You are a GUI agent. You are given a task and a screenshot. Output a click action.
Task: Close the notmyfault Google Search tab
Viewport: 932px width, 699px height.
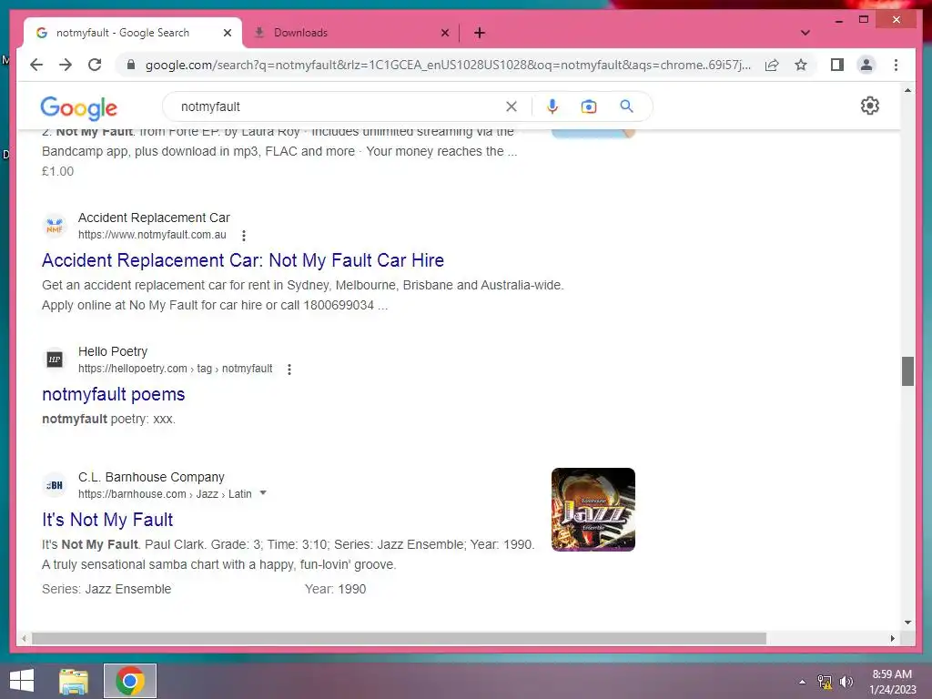coord(227,33)
